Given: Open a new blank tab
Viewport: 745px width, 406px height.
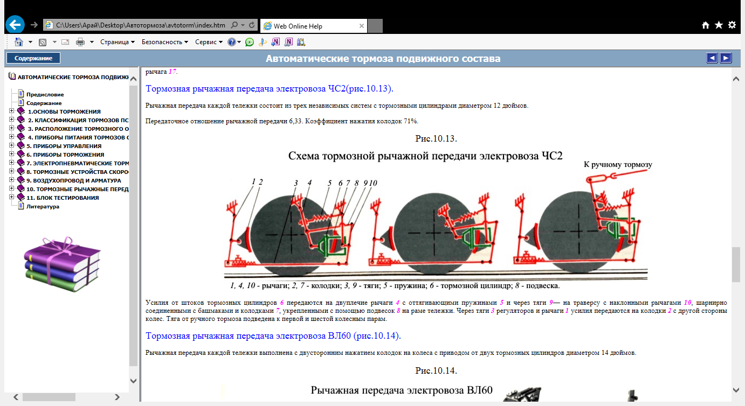Looking at the screenshot, I should (375, 26).
